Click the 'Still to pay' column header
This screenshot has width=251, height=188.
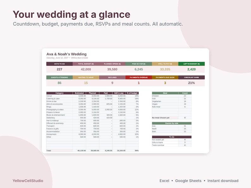coord(119,93)
